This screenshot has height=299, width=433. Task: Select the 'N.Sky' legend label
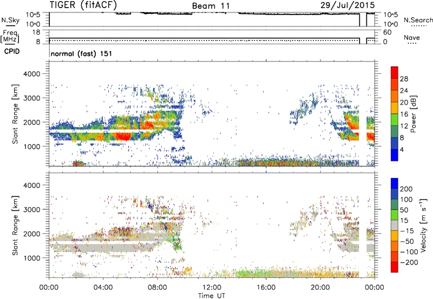coord(10,20)
